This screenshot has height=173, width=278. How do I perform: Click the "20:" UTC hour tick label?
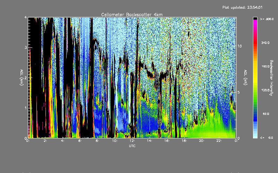(202, 141)
